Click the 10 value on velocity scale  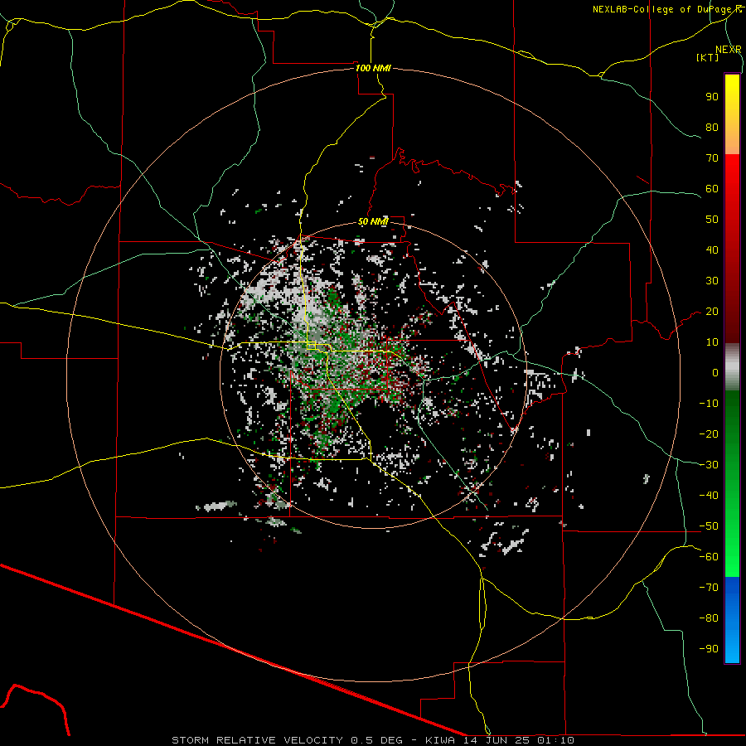click(712, 342)
